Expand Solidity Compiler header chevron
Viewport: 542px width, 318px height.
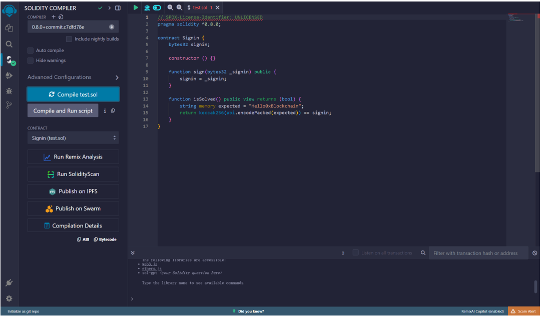[x=109, y=8]
